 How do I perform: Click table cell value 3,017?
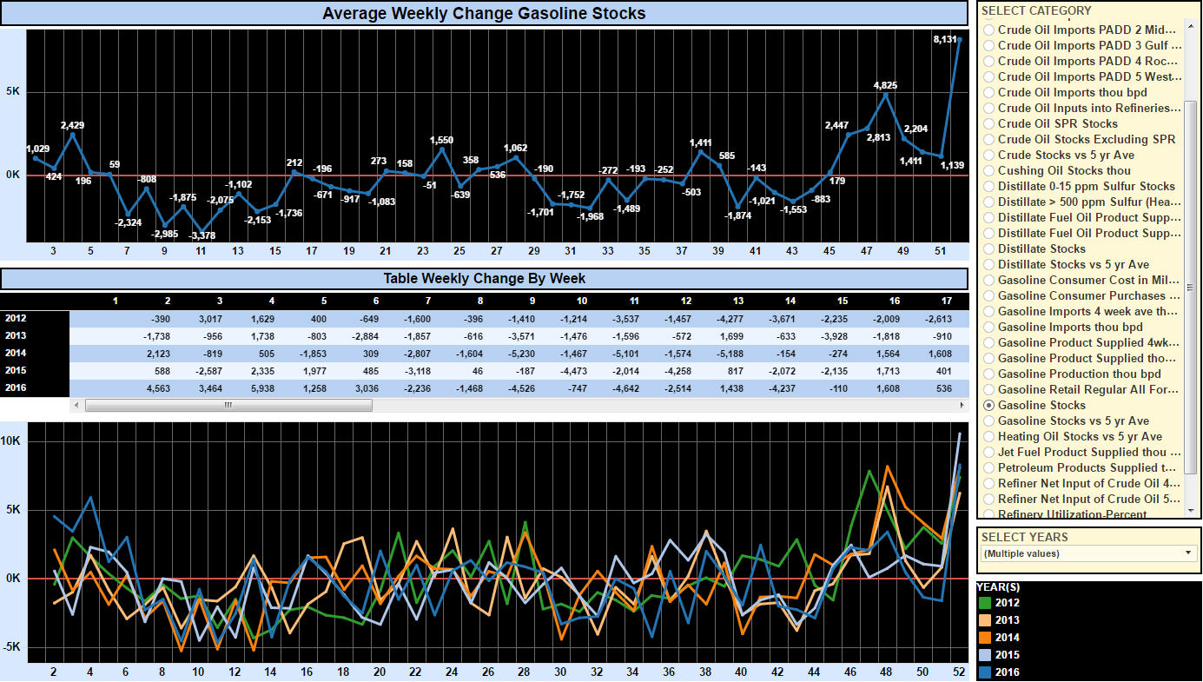208,319
